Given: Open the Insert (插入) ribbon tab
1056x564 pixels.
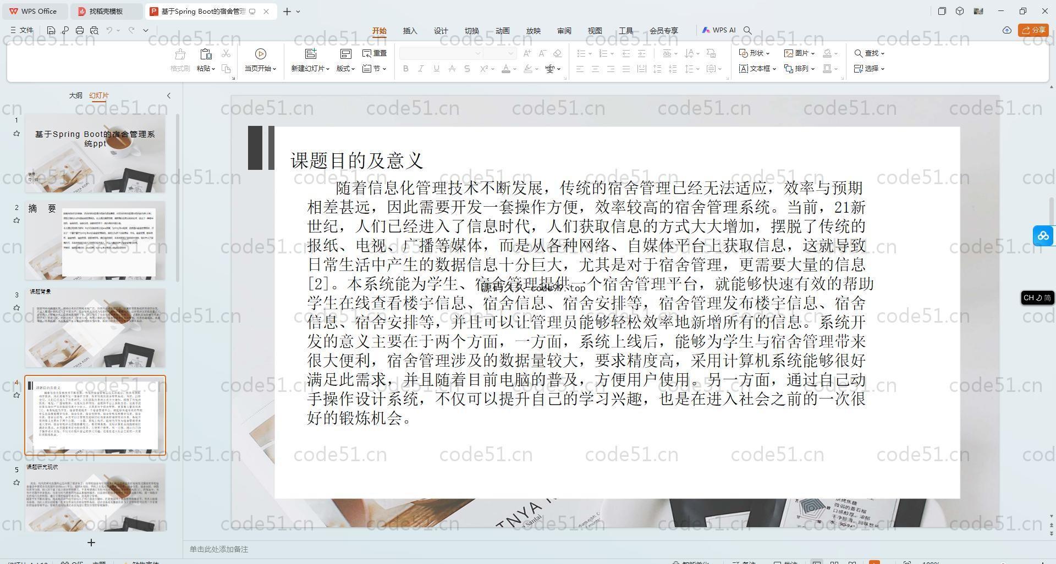Looking at the screenshot, I should [x=410, y=31].
